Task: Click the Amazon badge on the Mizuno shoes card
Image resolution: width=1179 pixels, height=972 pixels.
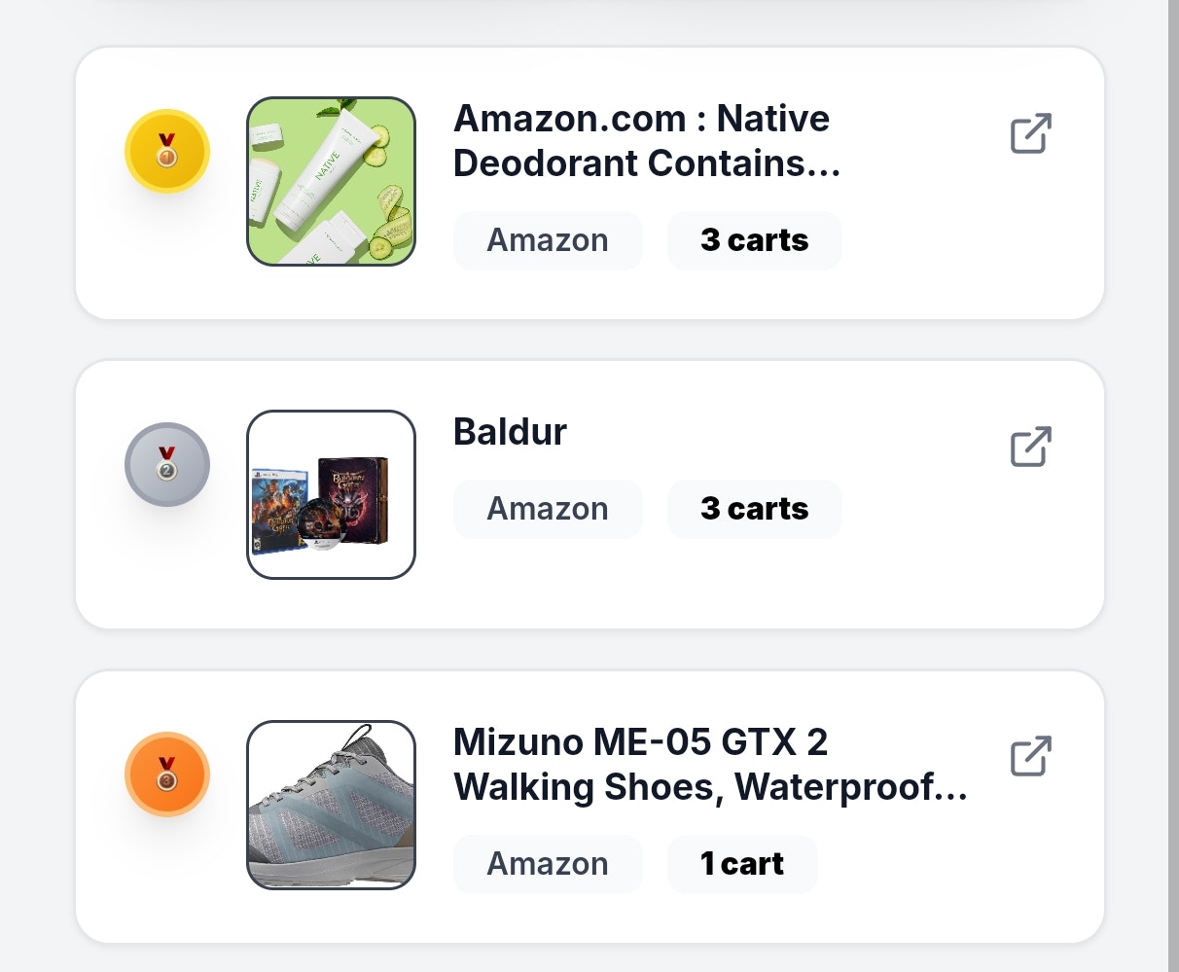Action: point(548,863)
